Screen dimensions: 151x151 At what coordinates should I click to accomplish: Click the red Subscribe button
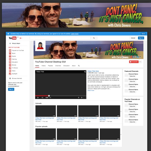tap(134, 62)
